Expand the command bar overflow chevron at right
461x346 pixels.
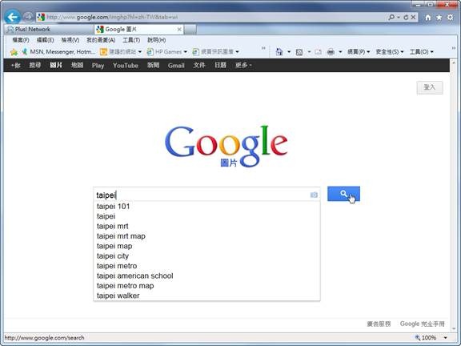pyautogui.click(x=454, y=48)
